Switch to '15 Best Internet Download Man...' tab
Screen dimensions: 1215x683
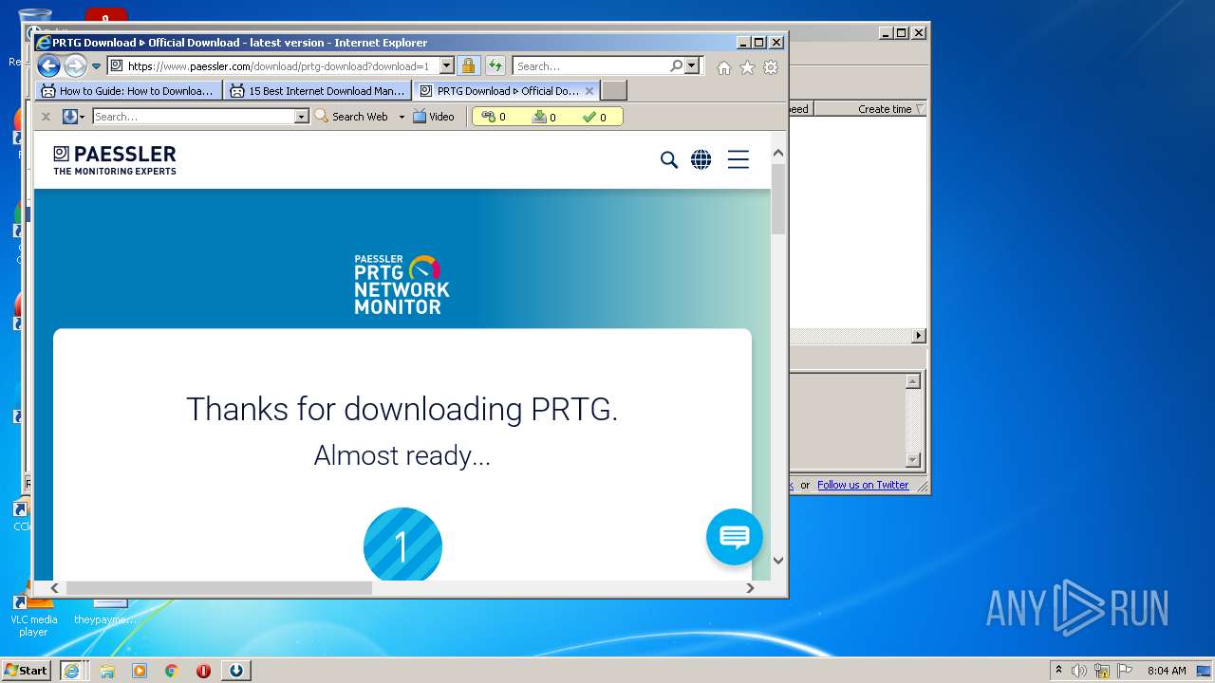pos(317,91)
